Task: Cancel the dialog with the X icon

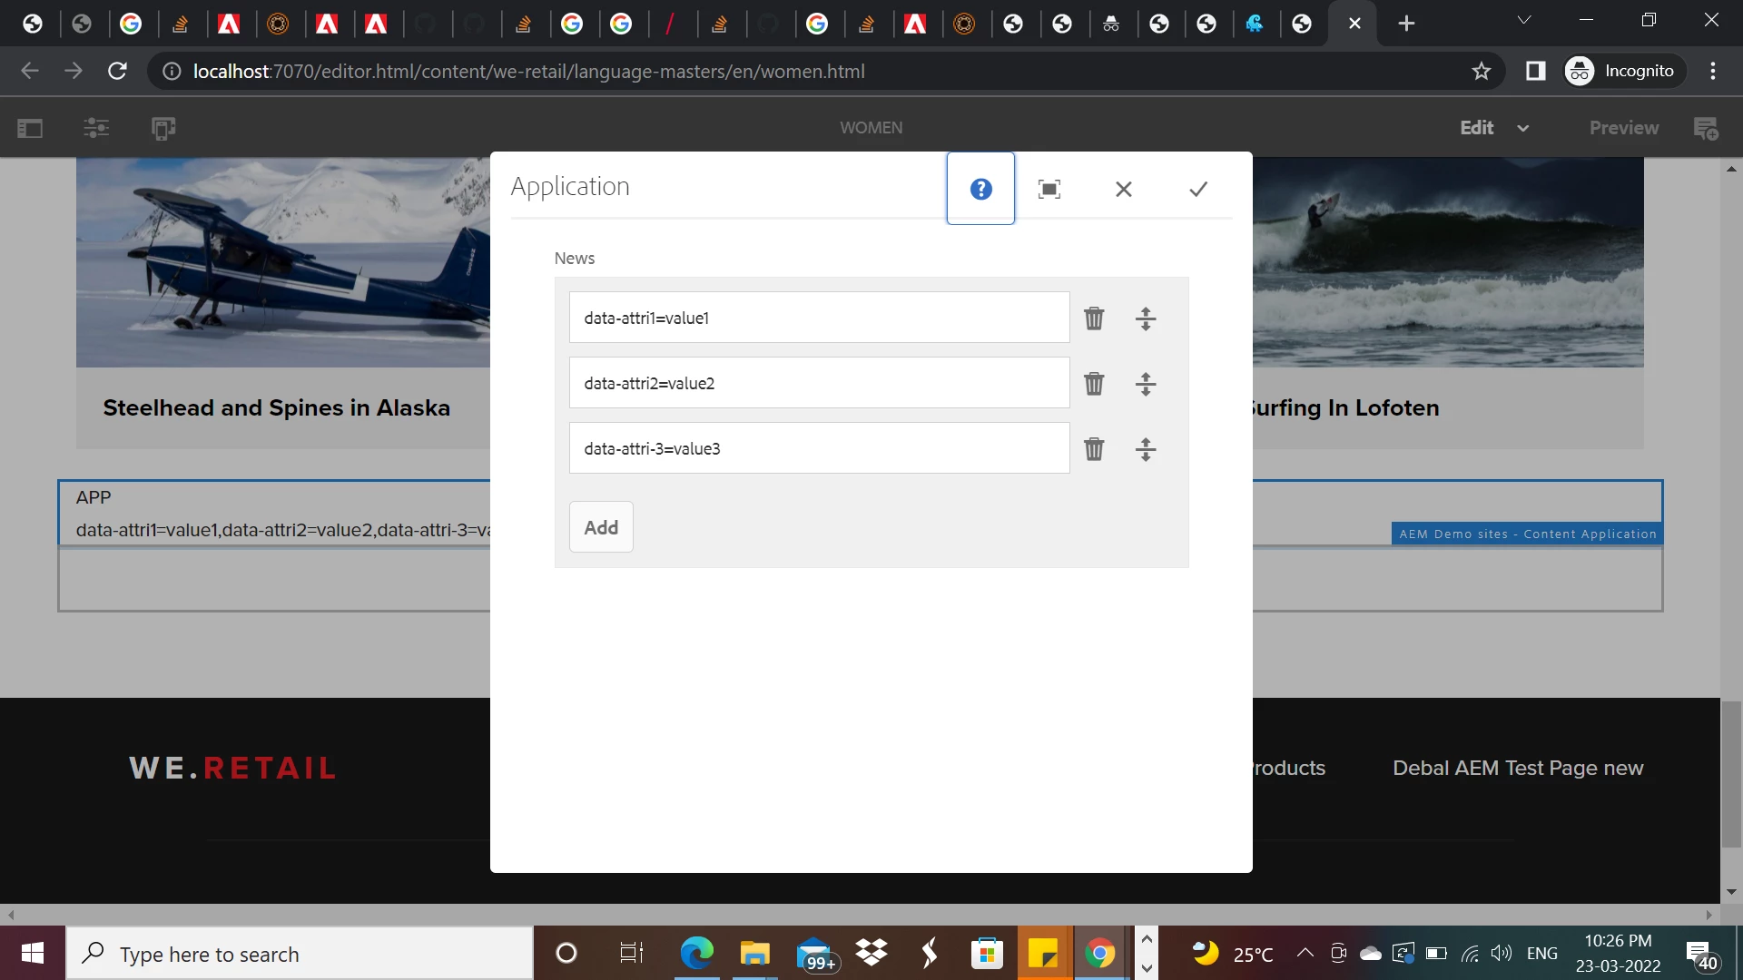Action: point(1124,189)
